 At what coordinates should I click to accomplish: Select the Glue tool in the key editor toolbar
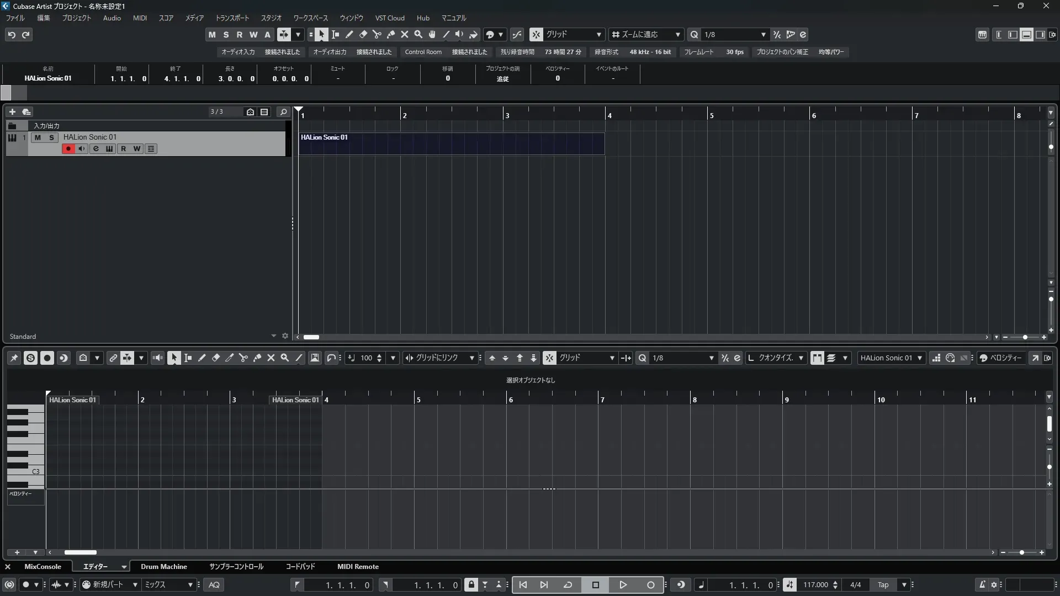(x=257, y=358)
